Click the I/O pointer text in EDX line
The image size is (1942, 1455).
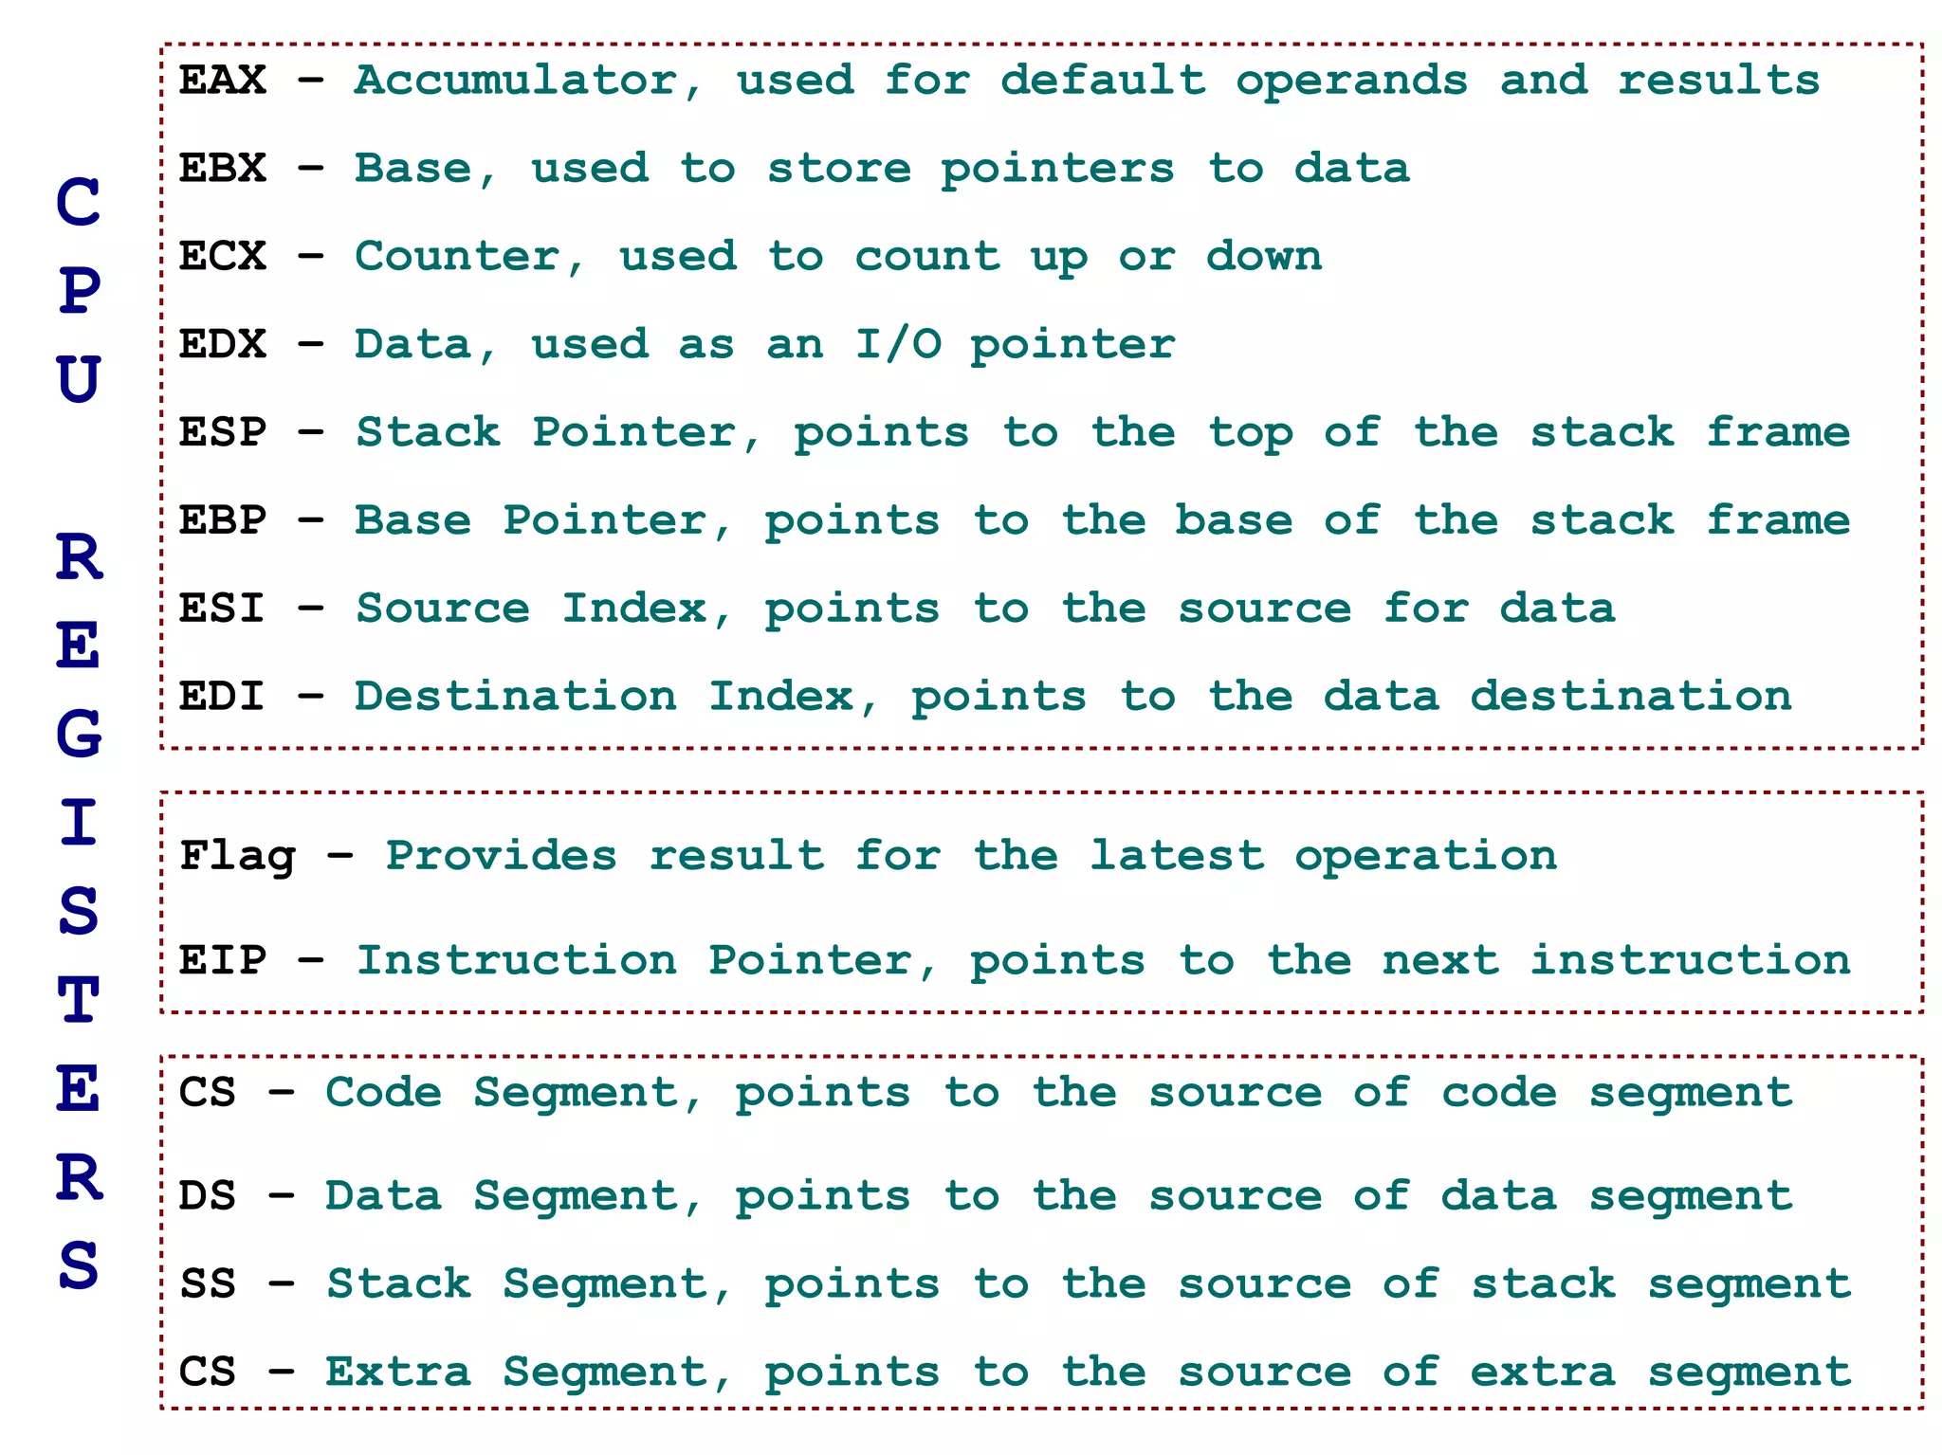click(1015, 345)
